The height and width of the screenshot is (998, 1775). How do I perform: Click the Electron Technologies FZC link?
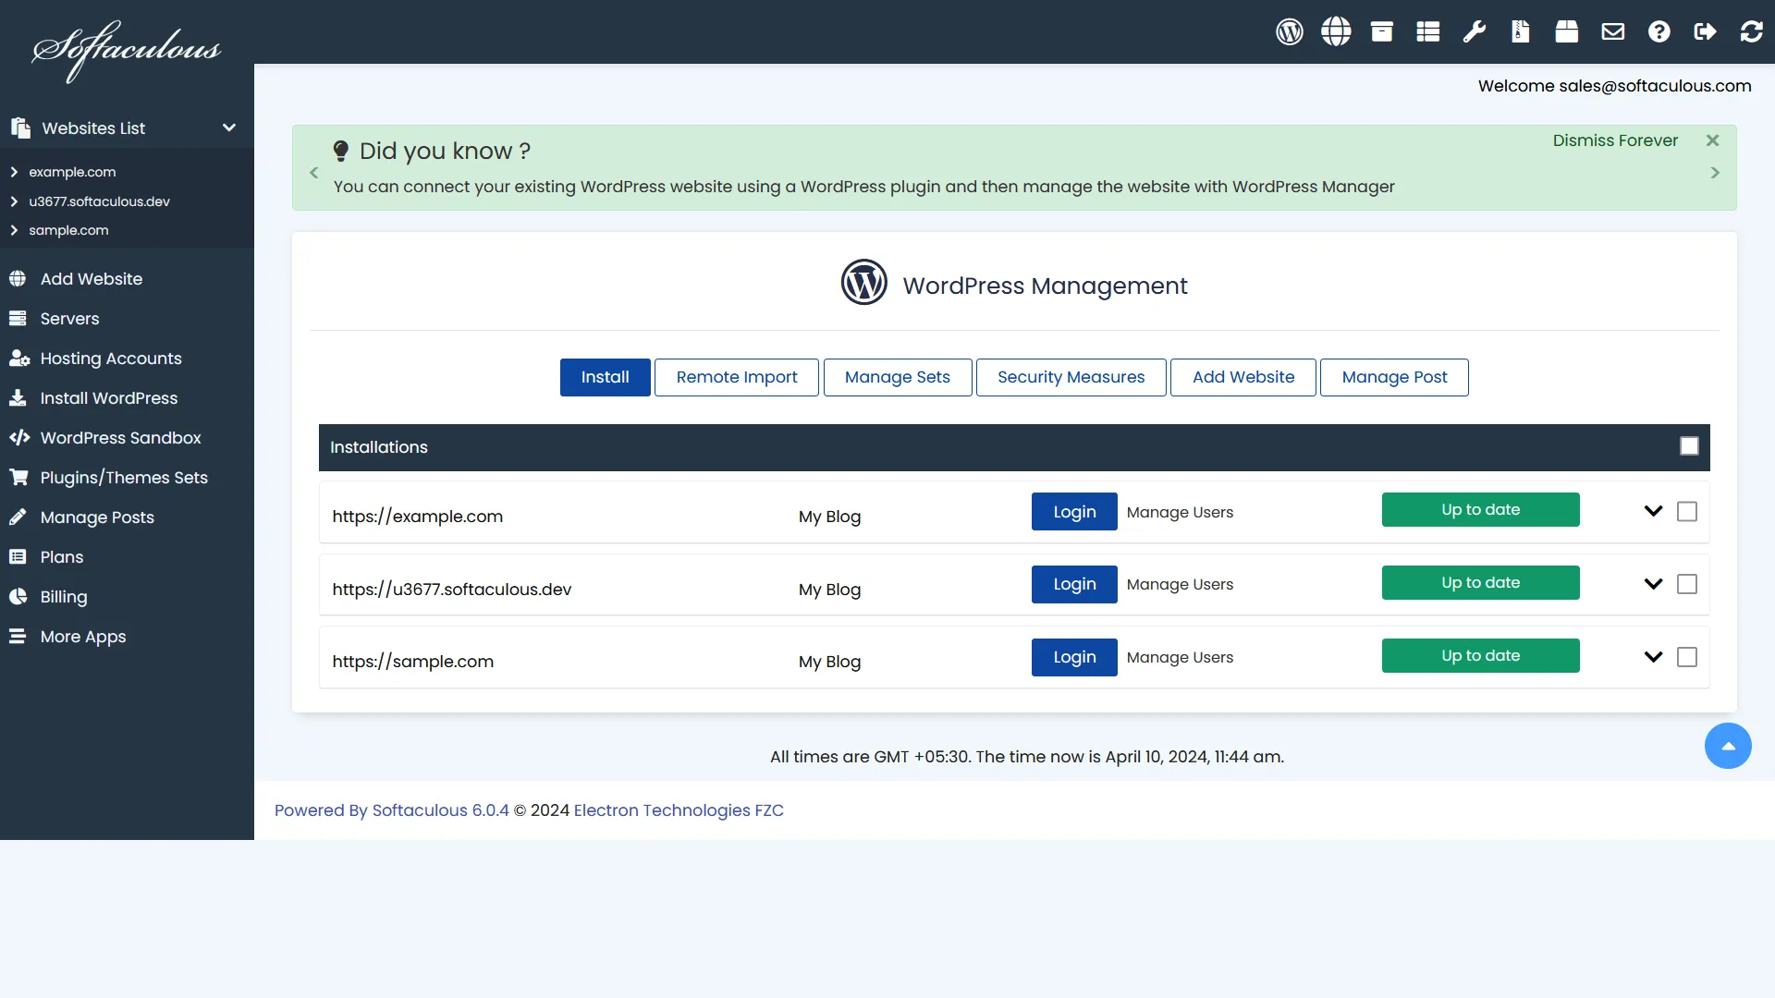678,810
